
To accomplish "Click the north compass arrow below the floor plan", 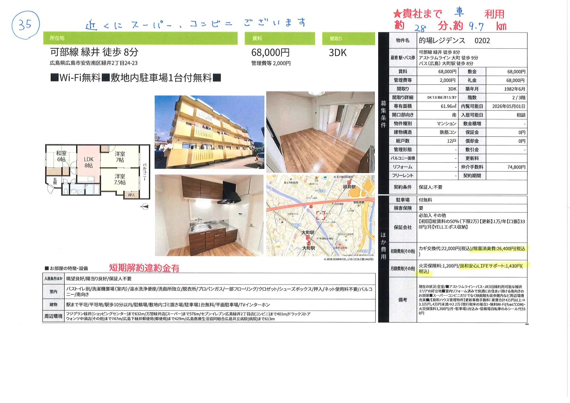I will 145,206.
